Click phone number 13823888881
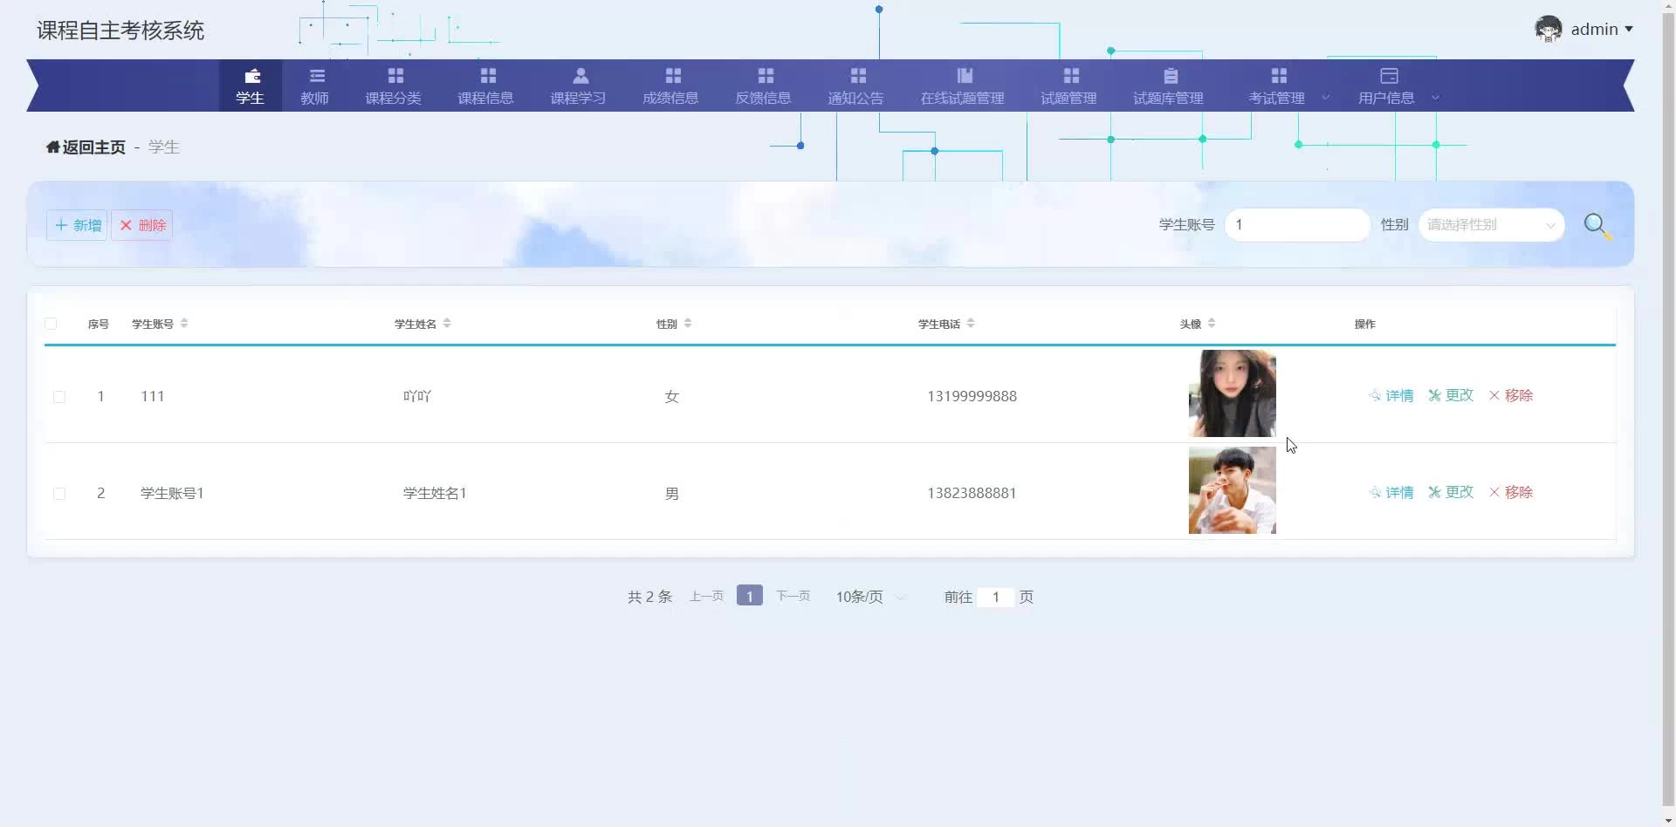 [x=972, y=493]
